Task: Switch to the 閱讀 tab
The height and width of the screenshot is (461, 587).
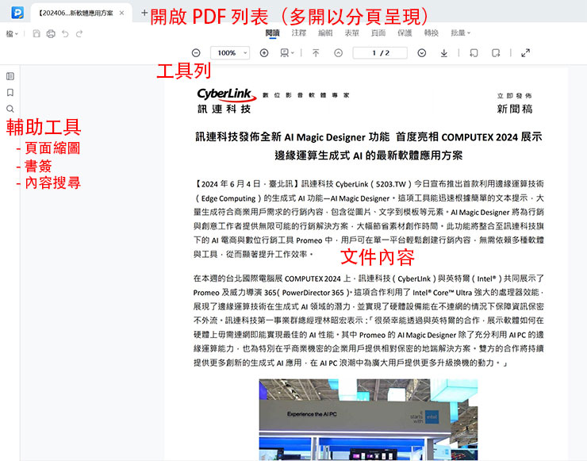Action: point(273,33)
